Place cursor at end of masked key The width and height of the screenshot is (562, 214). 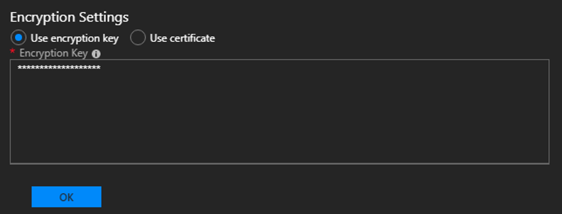coord(101,68)
